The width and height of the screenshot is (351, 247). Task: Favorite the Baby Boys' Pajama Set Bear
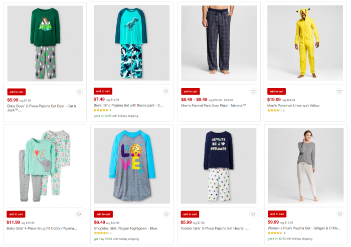79,92
